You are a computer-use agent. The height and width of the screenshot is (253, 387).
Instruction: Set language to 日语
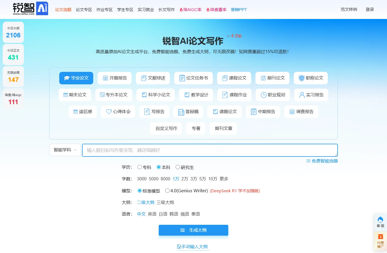163,214
